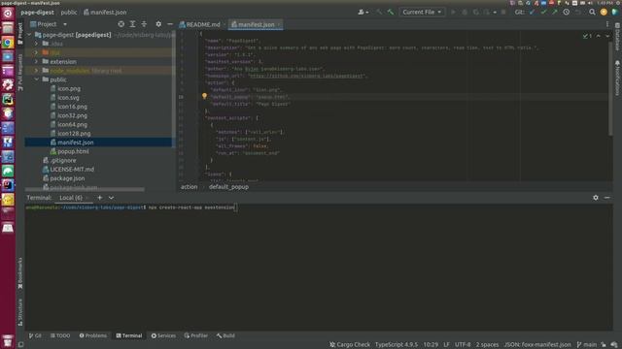
Task: Click the Run play button
Action: (x=453, y=13)
